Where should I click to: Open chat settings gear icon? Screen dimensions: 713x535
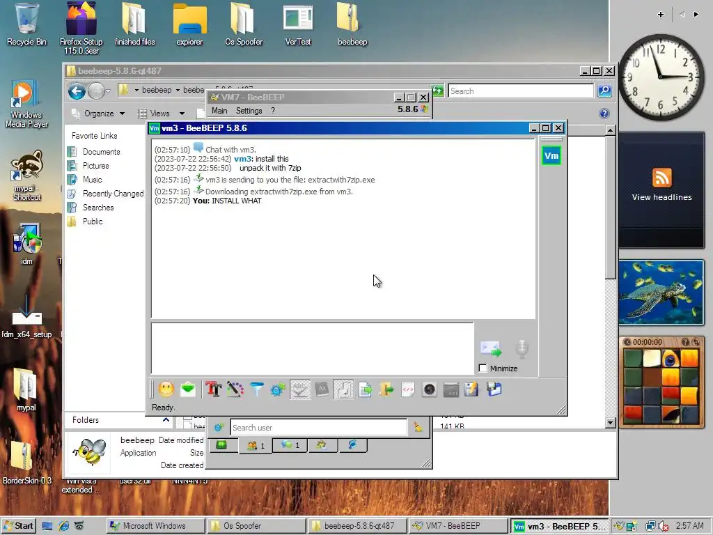[x=278, y=389]
